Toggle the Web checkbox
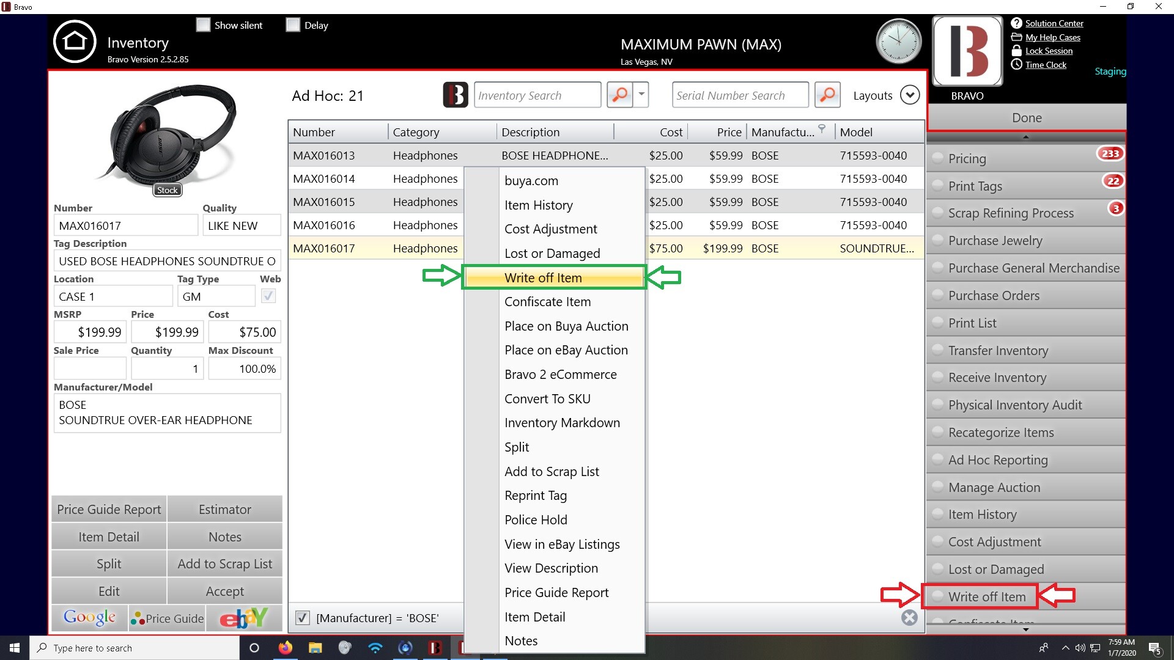 [268, 296]
